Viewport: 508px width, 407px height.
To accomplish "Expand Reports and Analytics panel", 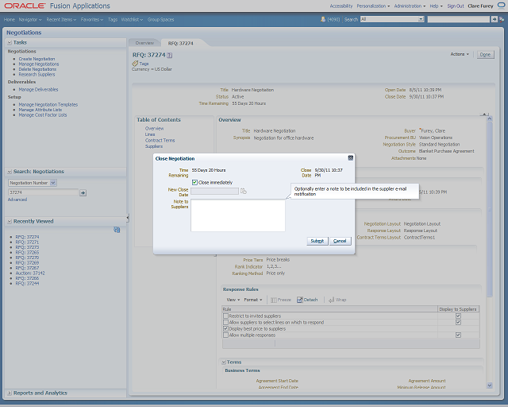I will coord(10,393).
